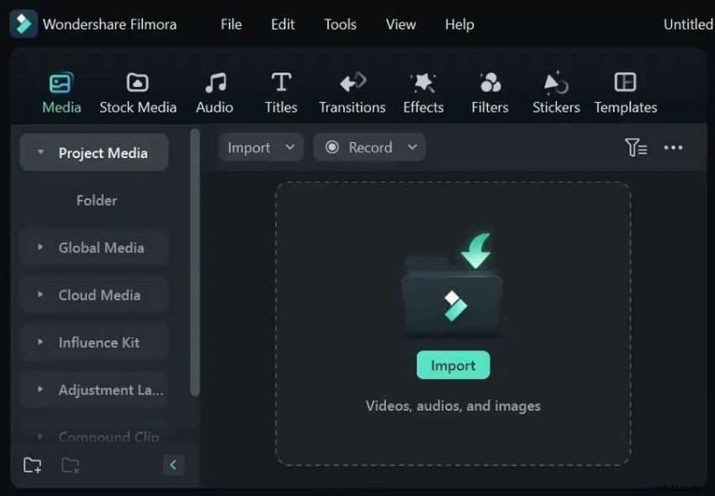
Task: Click the filter and sort icon
Action: (x=635, y=147)
